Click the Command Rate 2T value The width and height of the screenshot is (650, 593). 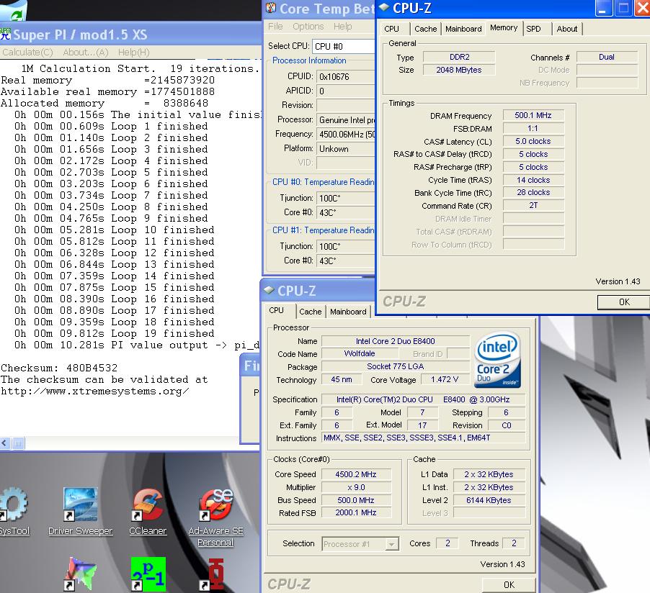pyautogui.click(x=533, y=205)
